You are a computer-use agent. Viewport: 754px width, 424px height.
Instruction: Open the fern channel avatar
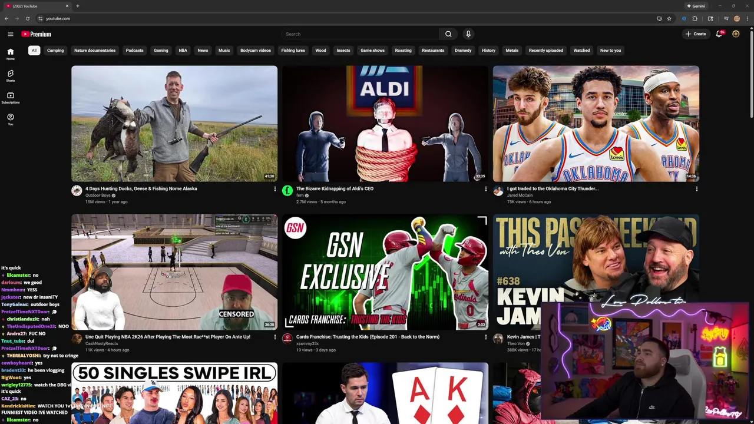tap(287, 190)
